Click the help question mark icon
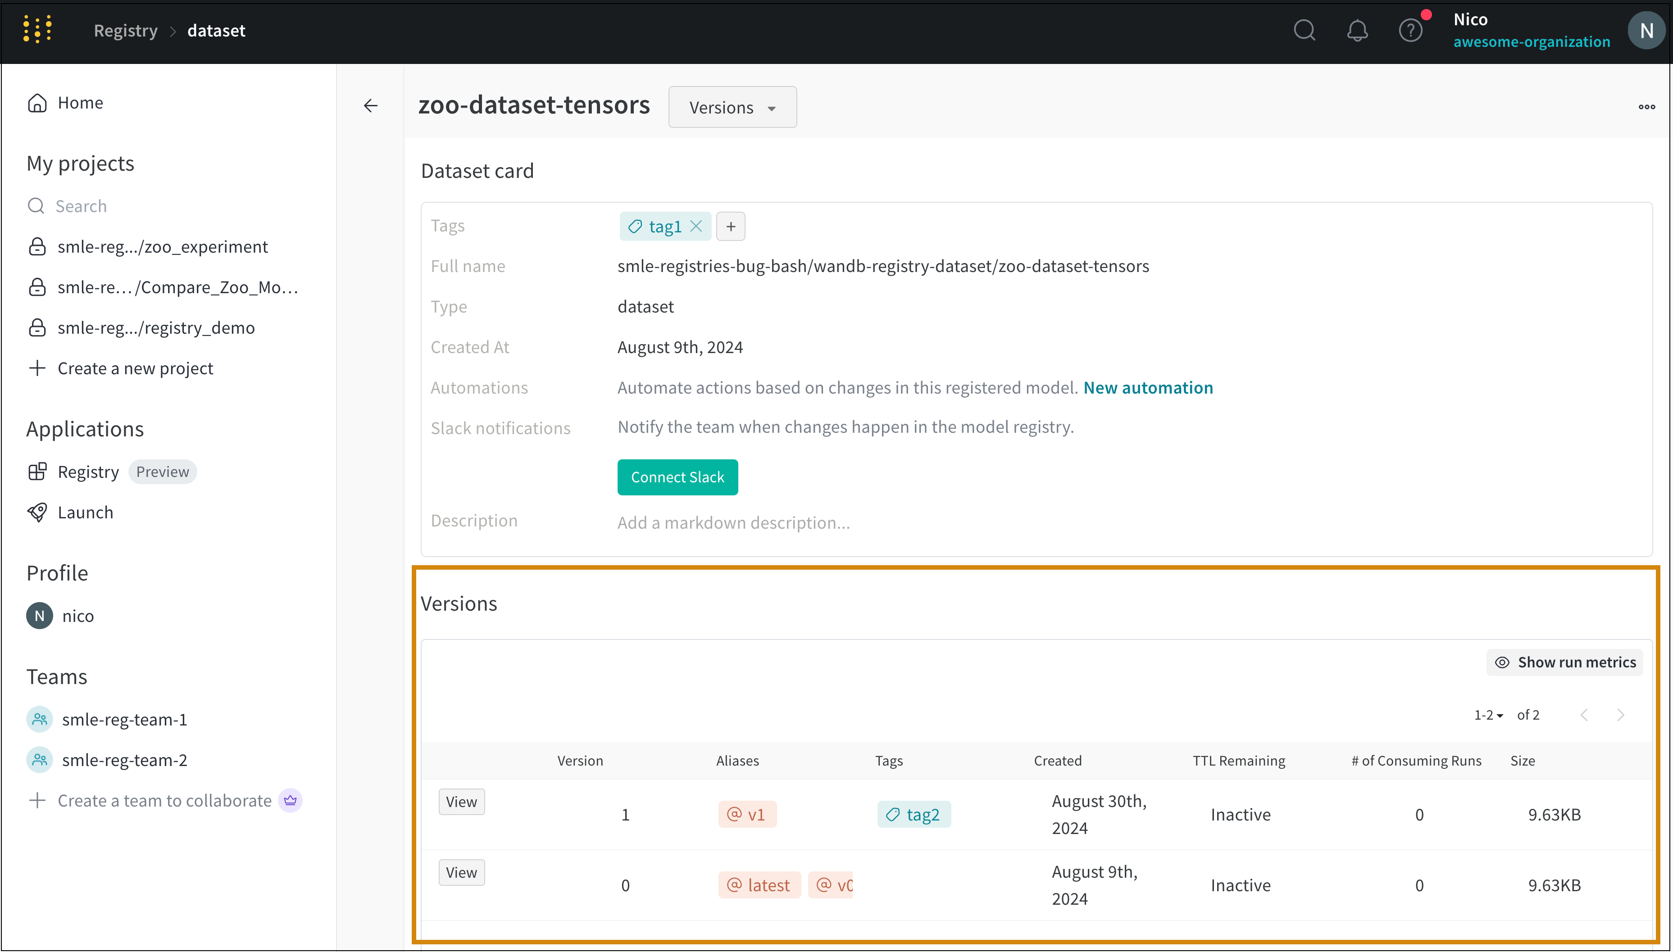This screenshot has height=952, width=1673. click(1411, 29)
